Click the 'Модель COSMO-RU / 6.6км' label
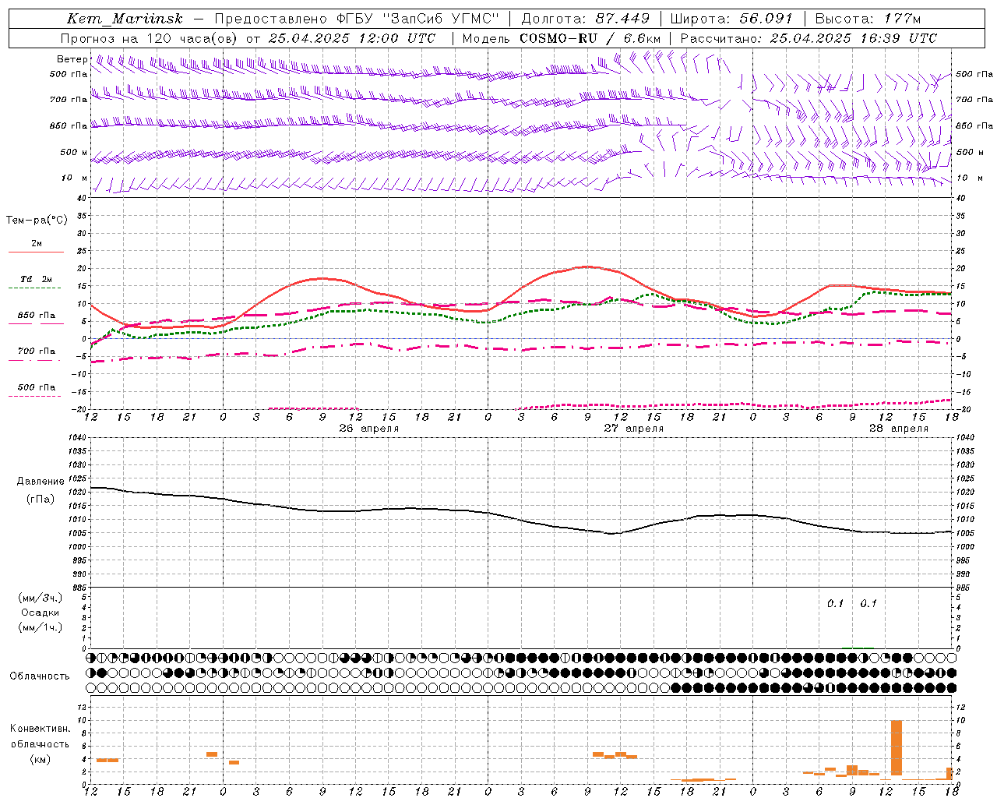 point(562,38)
